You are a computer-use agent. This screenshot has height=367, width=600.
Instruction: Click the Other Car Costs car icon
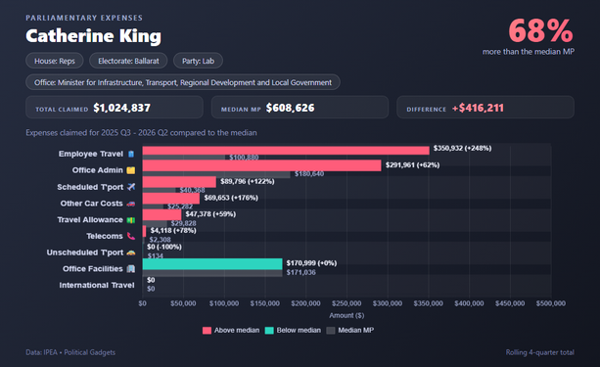coord(131,204)
